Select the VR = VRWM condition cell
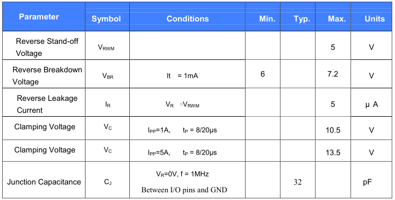 pos(187,102)
